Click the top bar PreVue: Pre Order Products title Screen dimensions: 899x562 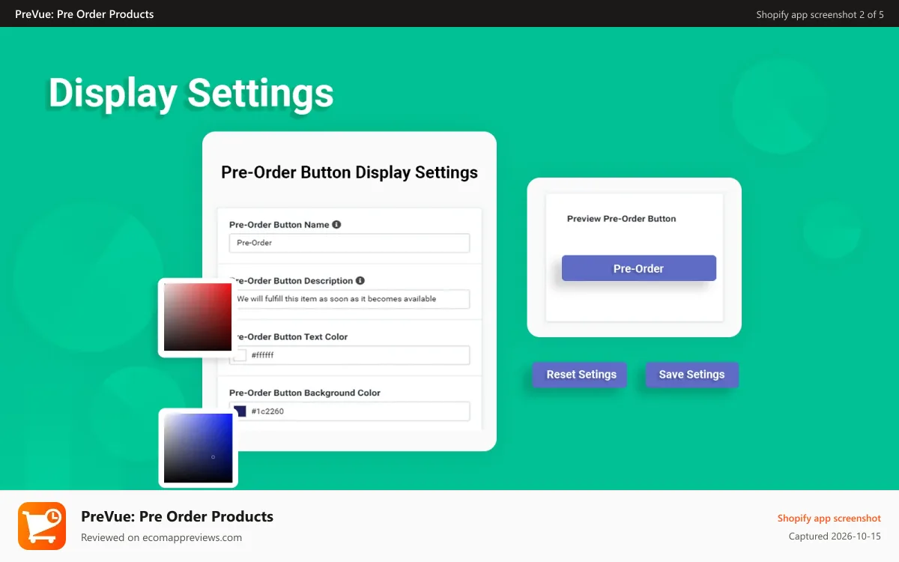(85, 13)
